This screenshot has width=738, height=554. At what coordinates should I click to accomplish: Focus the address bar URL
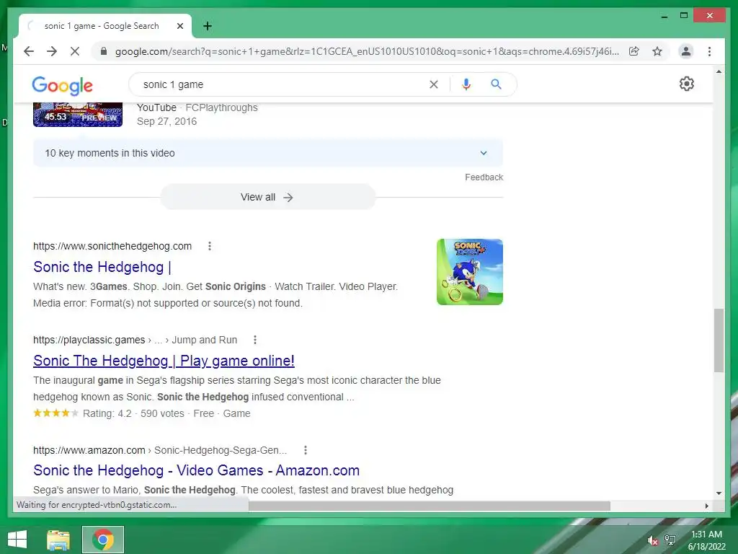coord(367,51)
